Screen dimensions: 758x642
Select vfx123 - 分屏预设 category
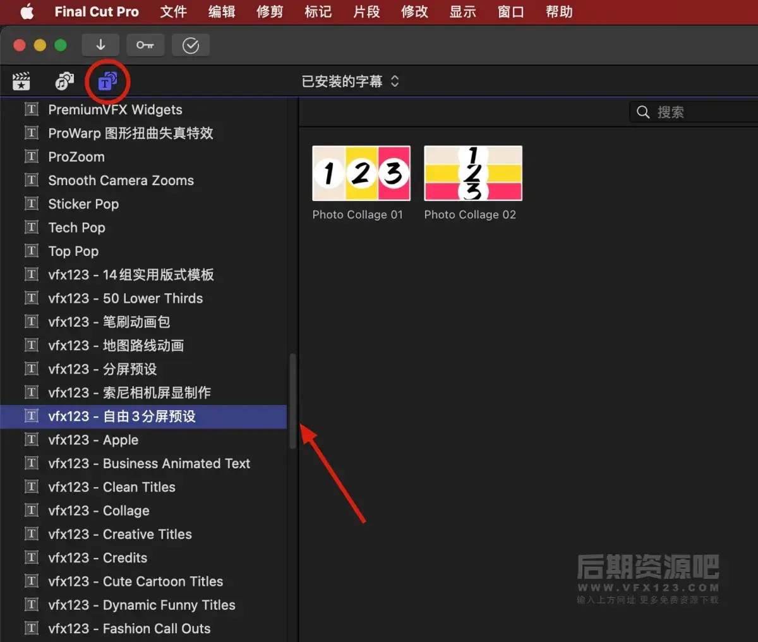pyautogui.click(x=143, y=369)
